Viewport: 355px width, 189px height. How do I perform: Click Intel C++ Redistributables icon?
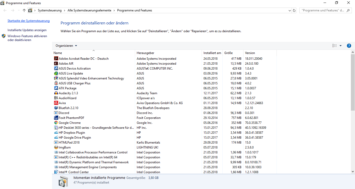click(56, 157)
